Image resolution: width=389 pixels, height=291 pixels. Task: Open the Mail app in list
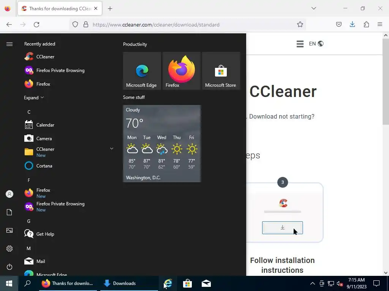(35, 261)
